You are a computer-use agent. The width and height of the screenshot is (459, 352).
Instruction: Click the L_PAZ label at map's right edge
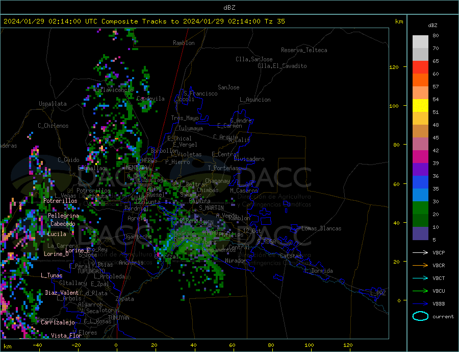(x=378, y=293)
